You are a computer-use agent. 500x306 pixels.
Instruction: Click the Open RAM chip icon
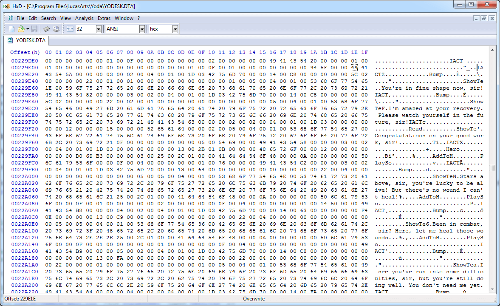(46, 29)
